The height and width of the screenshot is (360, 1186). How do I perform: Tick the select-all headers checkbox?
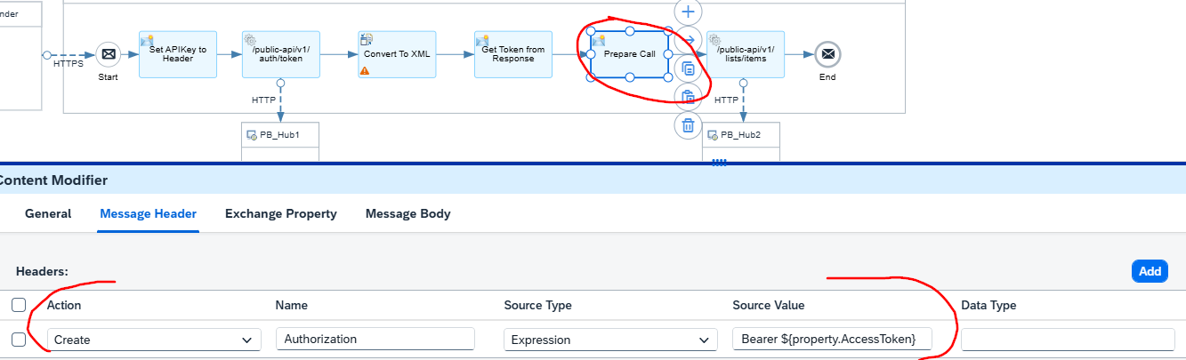19,305
